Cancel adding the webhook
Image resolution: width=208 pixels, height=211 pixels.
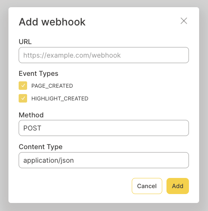[x=147, y=186]
